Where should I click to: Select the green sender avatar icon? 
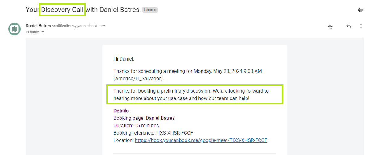point(14,29)
